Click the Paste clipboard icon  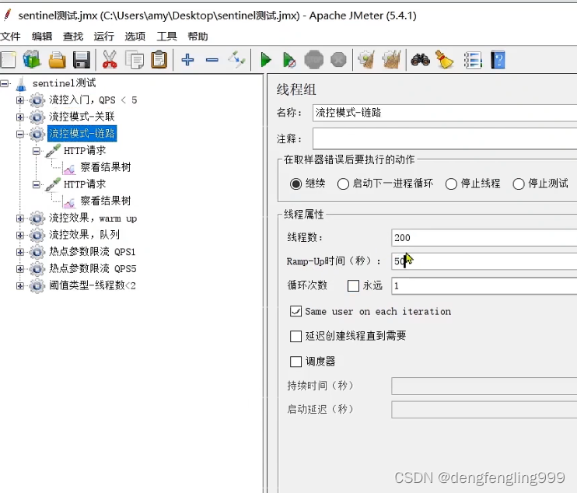(x=159, y=60)
